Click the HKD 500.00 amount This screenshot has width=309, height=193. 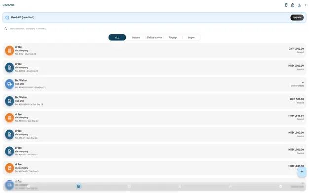297,99
